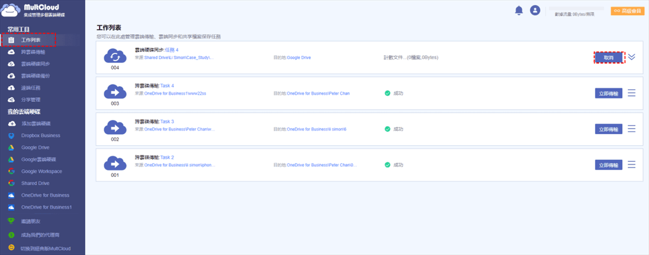Image resolution: width=649 pixels, height=255 pixels.
Task: Click the 成功 check icon for Task 4
Action: pos(387,93)
